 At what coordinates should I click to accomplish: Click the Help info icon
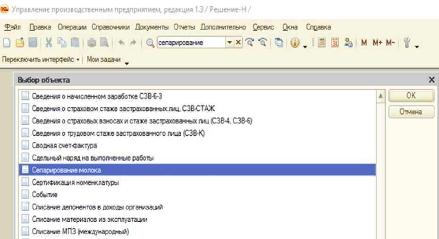click(x=295, y=43)
